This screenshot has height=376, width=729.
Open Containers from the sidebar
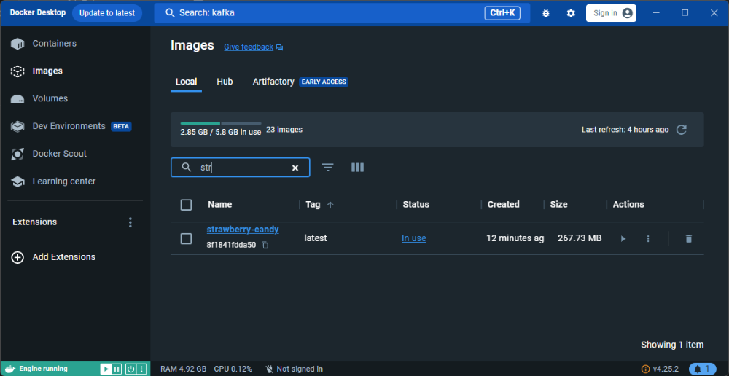pyautogui.click(x=54, y=43)
